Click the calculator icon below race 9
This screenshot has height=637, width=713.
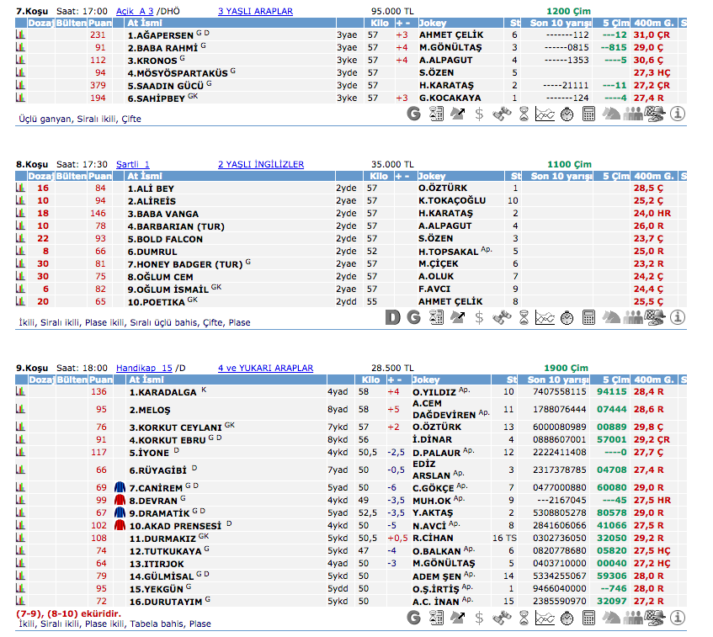click(x=589, y=618)
